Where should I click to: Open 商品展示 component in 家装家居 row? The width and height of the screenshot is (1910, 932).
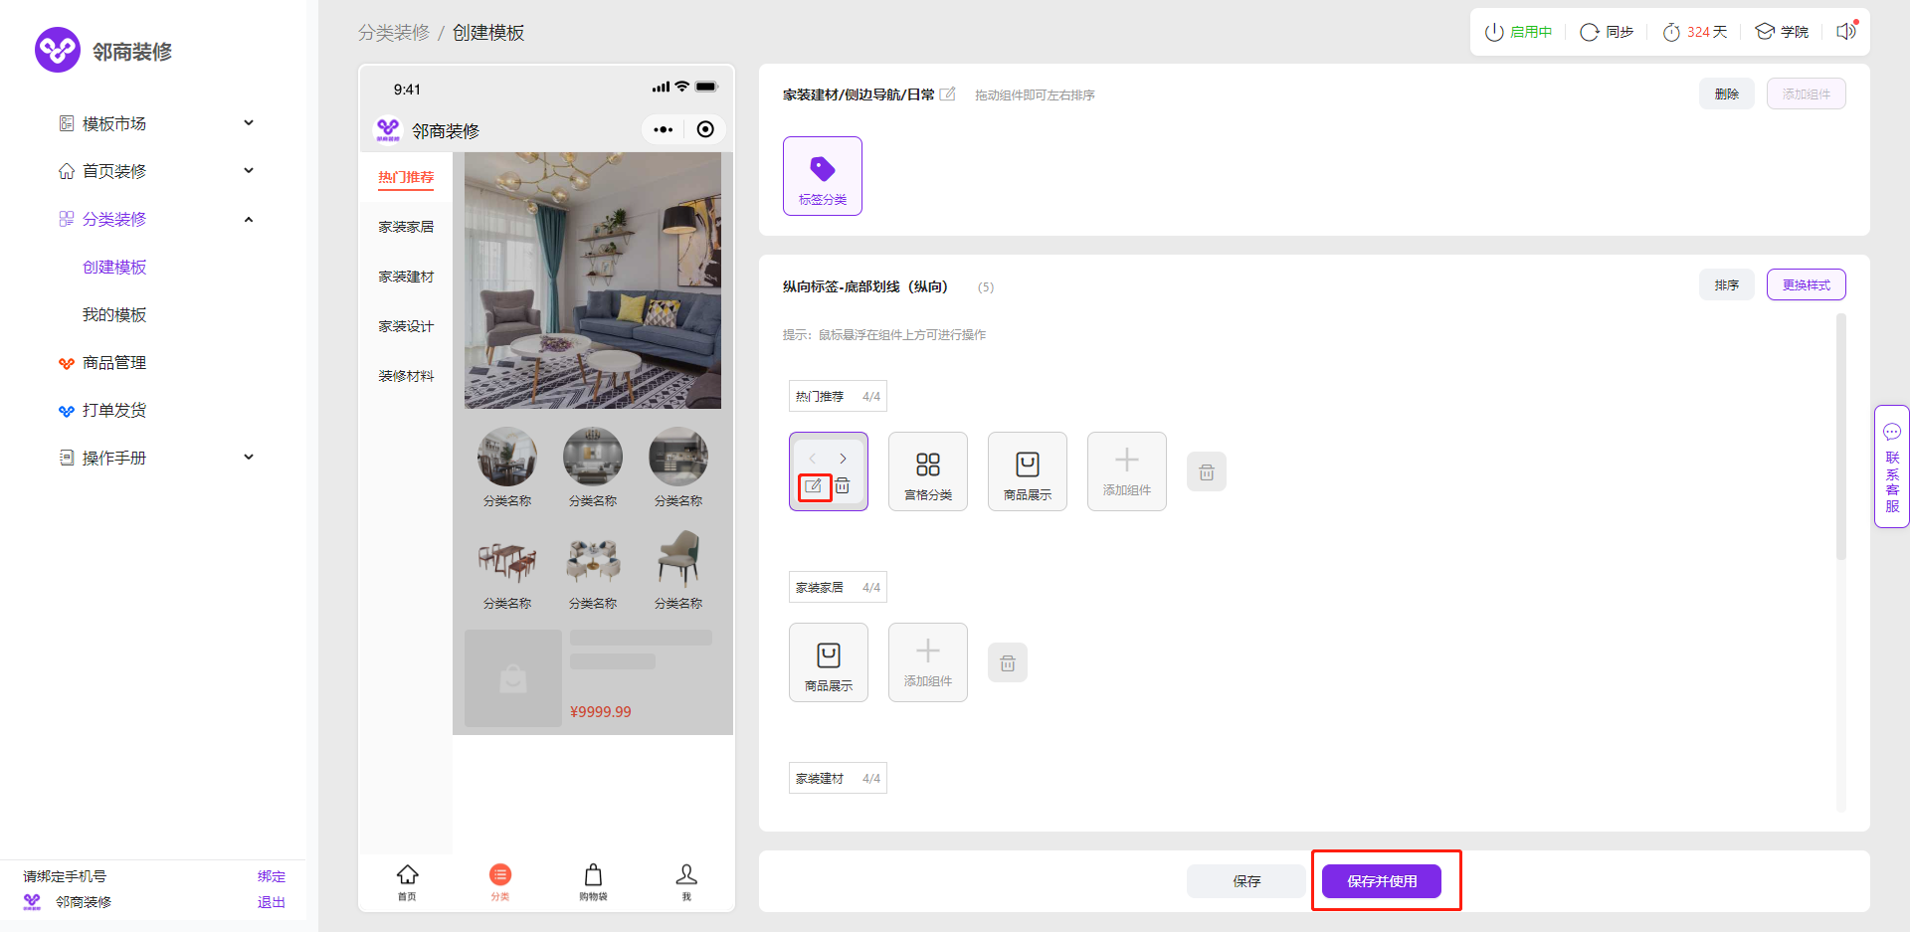pyautogui.click(x=829, y=662)
